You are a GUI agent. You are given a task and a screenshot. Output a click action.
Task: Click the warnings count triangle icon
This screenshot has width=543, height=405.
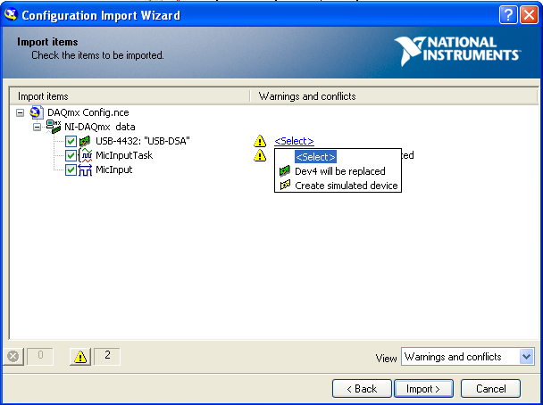(x=80, y=357)
